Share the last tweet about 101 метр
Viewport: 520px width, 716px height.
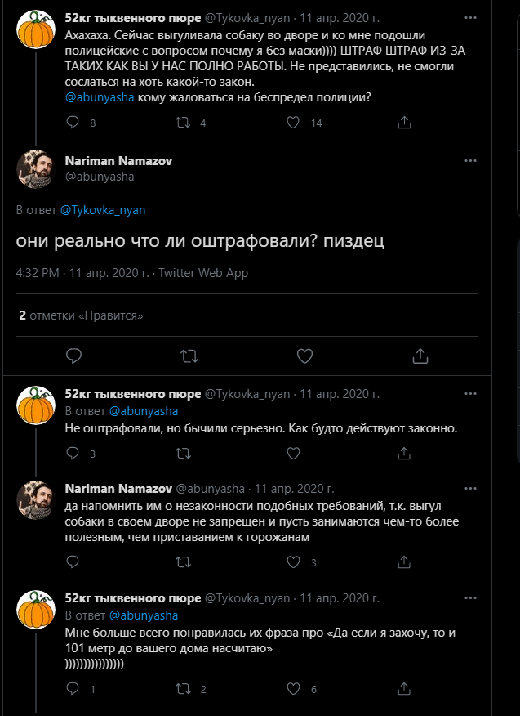403,689
